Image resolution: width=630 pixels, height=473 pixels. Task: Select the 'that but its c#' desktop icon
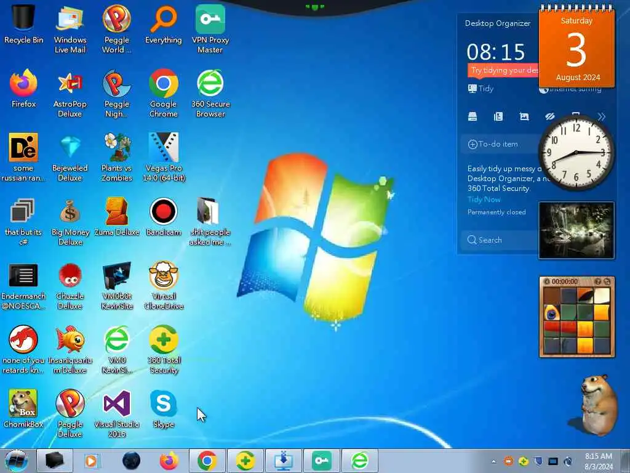(x=23, y=221)
